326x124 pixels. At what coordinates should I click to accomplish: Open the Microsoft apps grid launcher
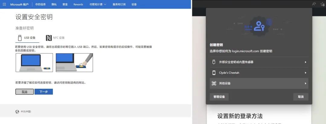4,4
